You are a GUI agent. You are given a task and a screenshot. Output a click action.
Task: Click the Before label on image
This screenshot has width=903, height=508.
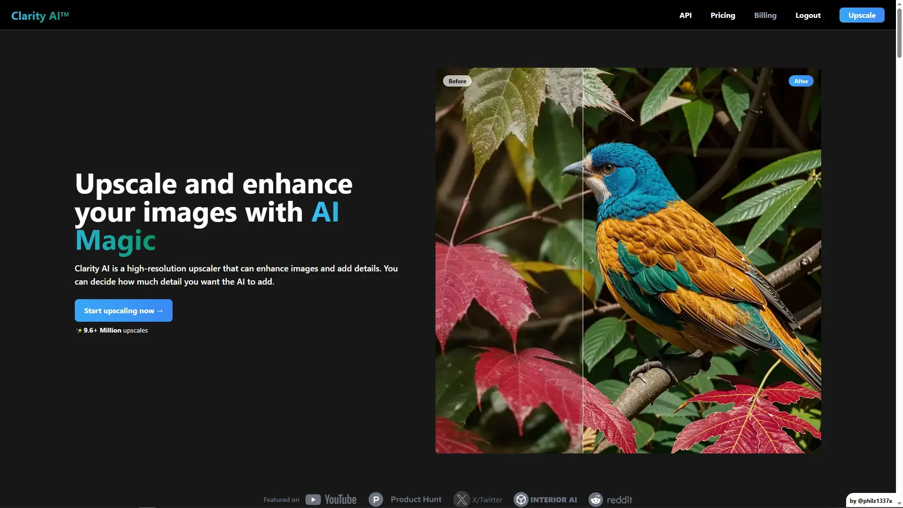coord(457,81)
